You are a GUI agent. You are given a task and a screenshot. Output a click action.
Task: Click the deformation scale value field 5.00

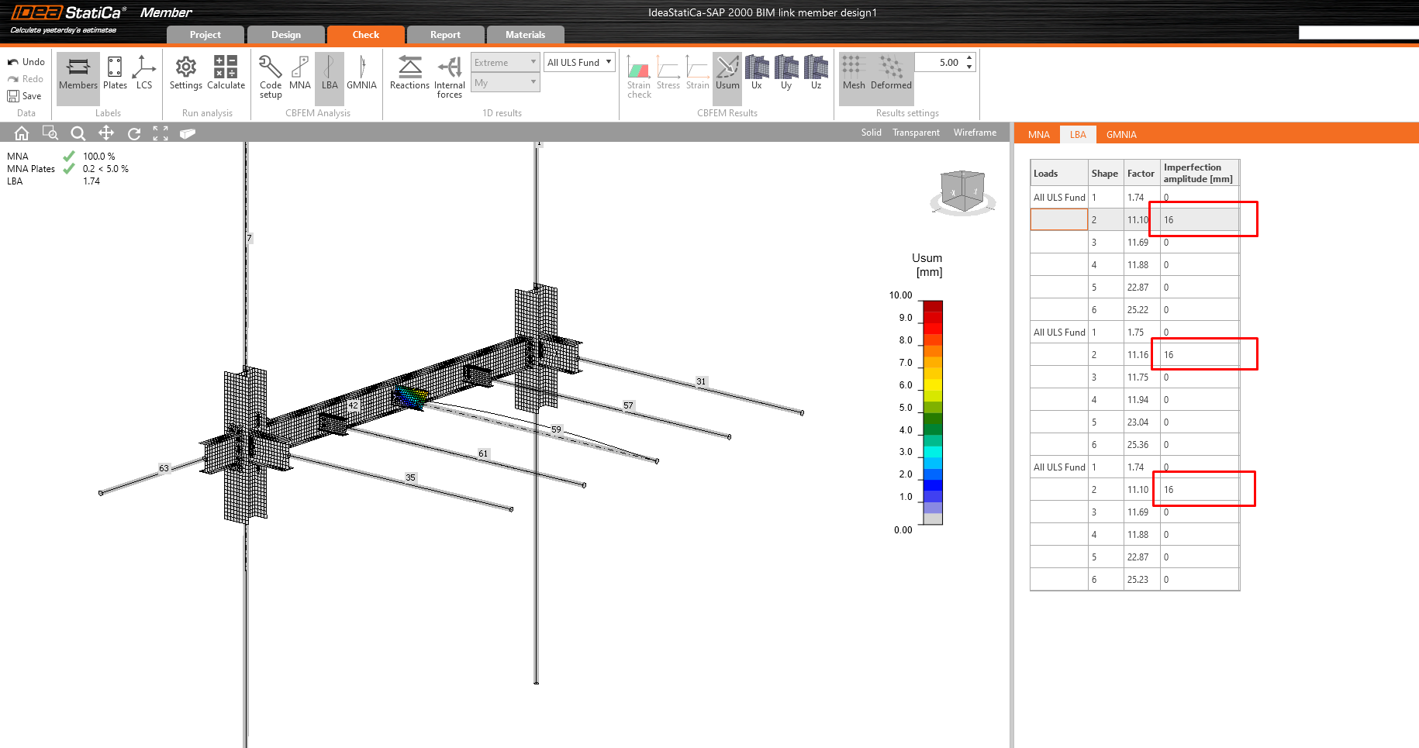[x=940, y=63]
